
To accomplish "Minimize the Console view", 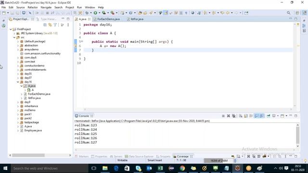I will pyautogui.click(x=291, y=116).
